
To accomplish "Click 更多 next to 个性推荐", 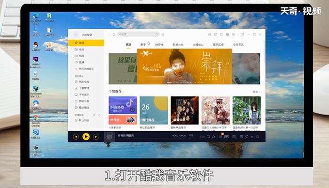I will (x=256, y=92).
